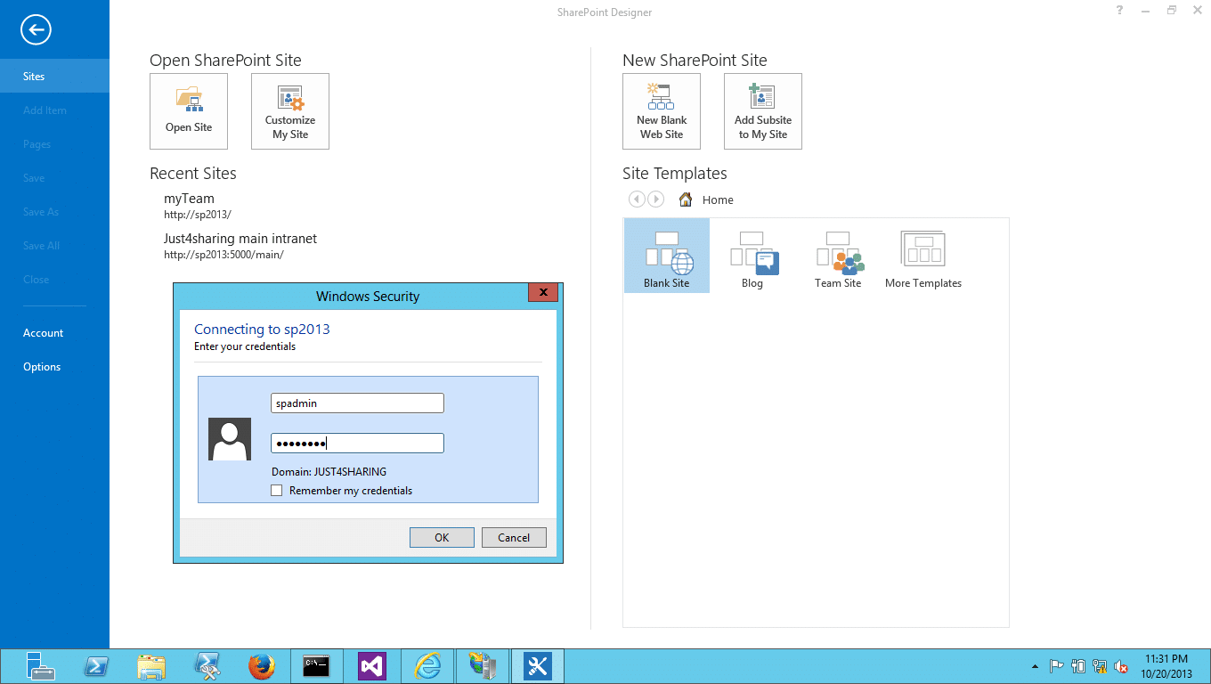Click the http://sp2013:5000/main/ URL text
This screenshot has height=684, width=1211.
(224, 255)
